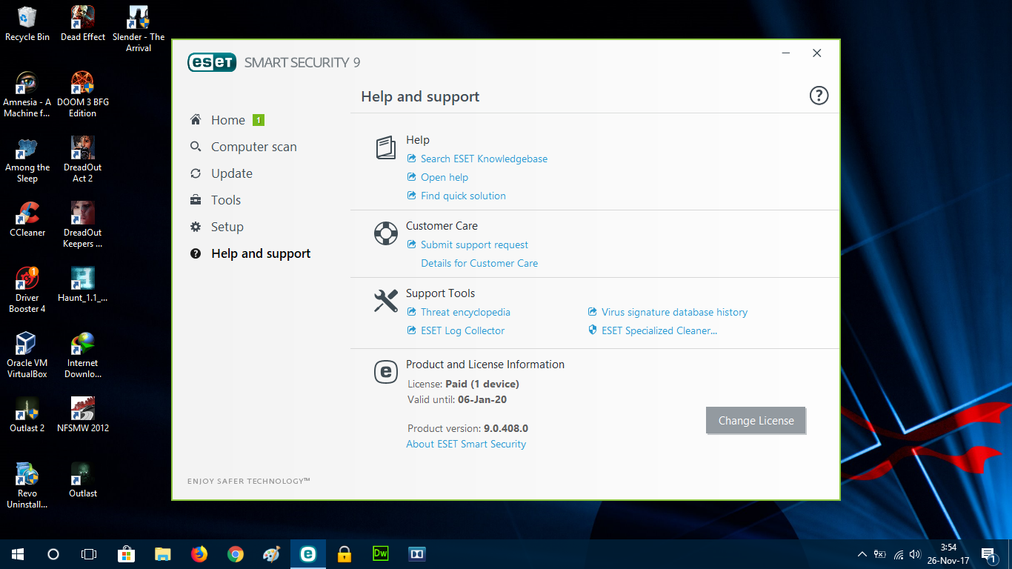Open the help question mark icon
The height and width of the screenshot is (569, 1012).
[x=819, y=96]
